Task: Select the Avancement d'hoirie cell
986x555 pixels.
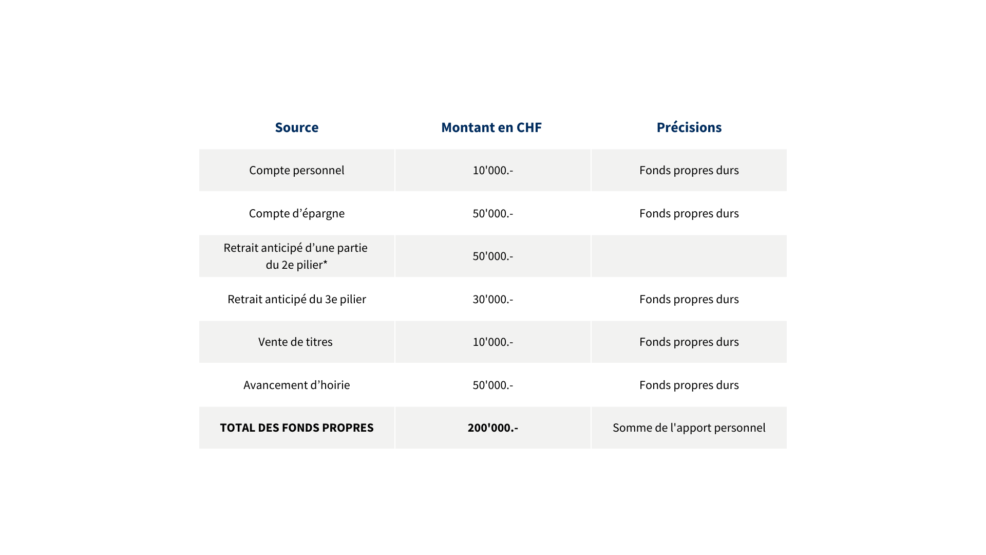Action: [296, 385]
